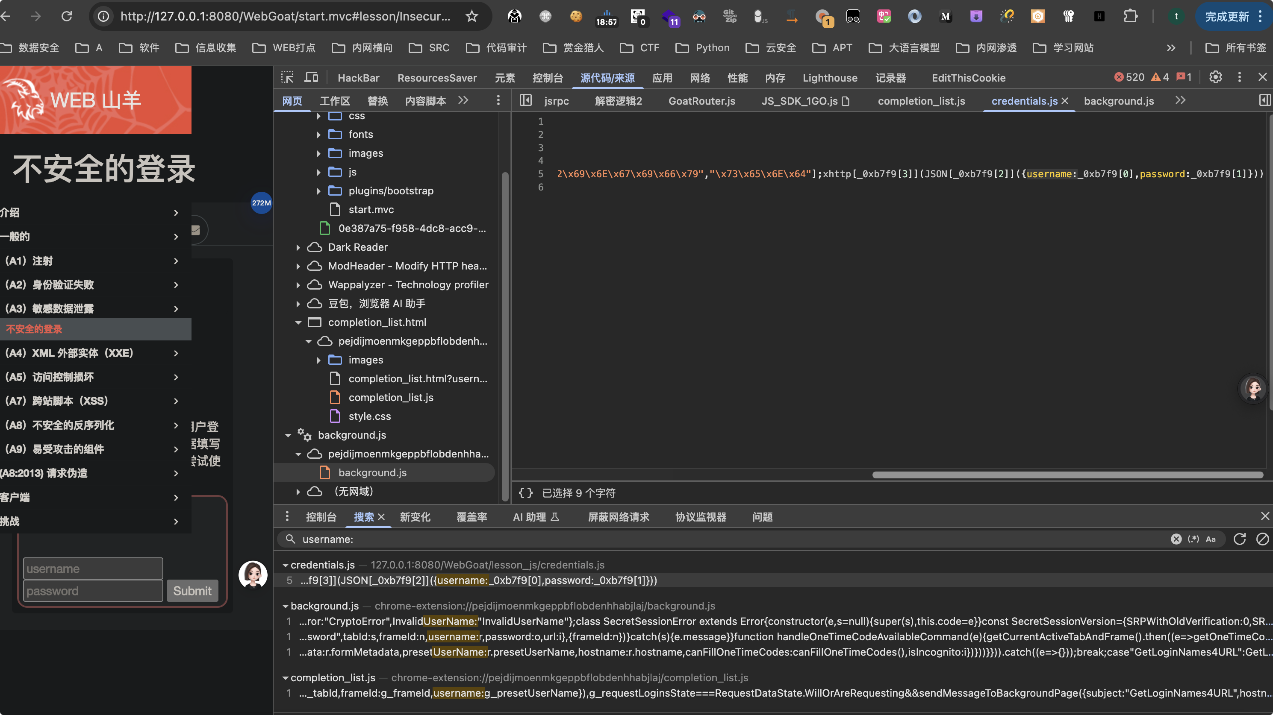Viewport: 1273px width, 715px height.
Task: Click the password input field
Action: [93, 591]
